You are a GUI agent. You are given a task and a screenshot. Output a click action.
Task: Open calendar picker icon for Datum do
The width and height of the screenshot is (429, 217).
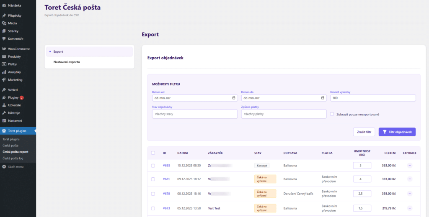point(323,98)
